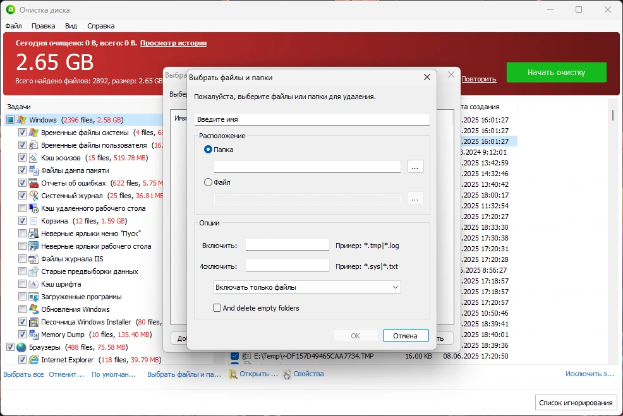
Task: Open the Файл menu
Action: tap(13, 26)
